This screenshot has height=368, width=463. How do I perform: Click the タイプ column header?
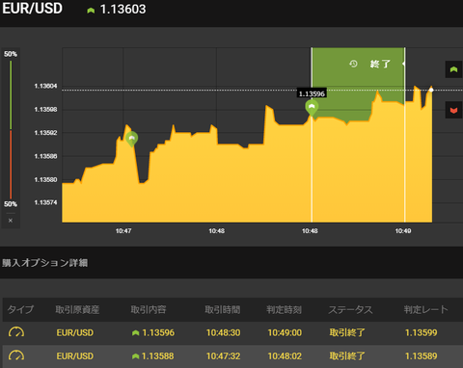(x=20, y=309)
